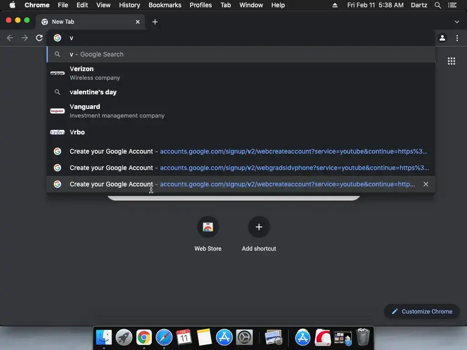Reload the current page
The height and width of the screenshot is (350, 467).
point(39,38)
